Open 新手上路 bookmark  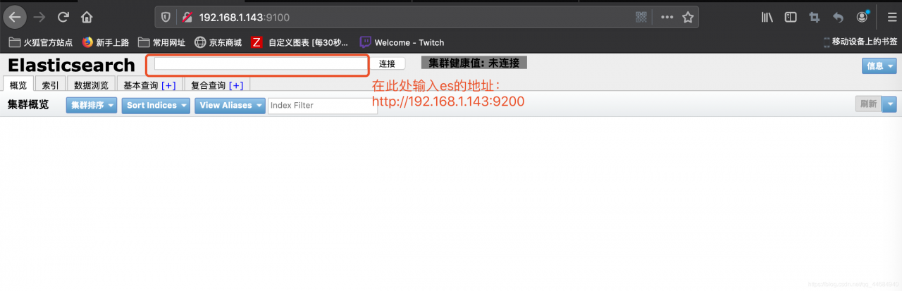click(x=106, y=42)
